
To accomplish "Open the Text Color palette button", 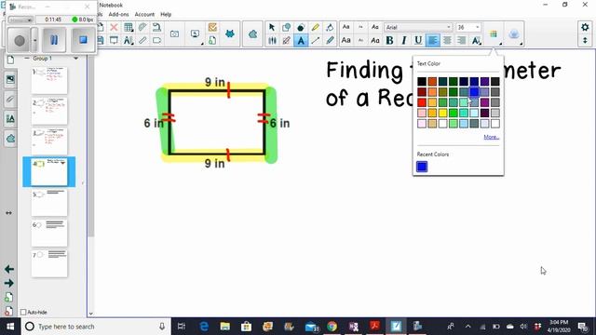I will (494, 34).
